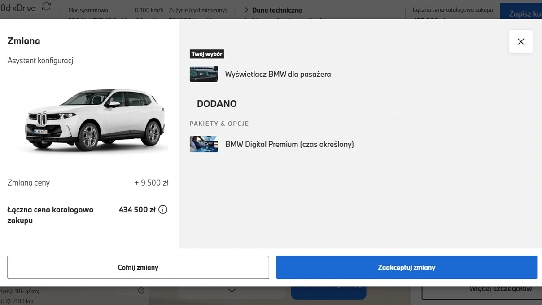The image size is (542, 305).
Task: Click the down chevron below the dialog
Action: [x=232, y=291]
